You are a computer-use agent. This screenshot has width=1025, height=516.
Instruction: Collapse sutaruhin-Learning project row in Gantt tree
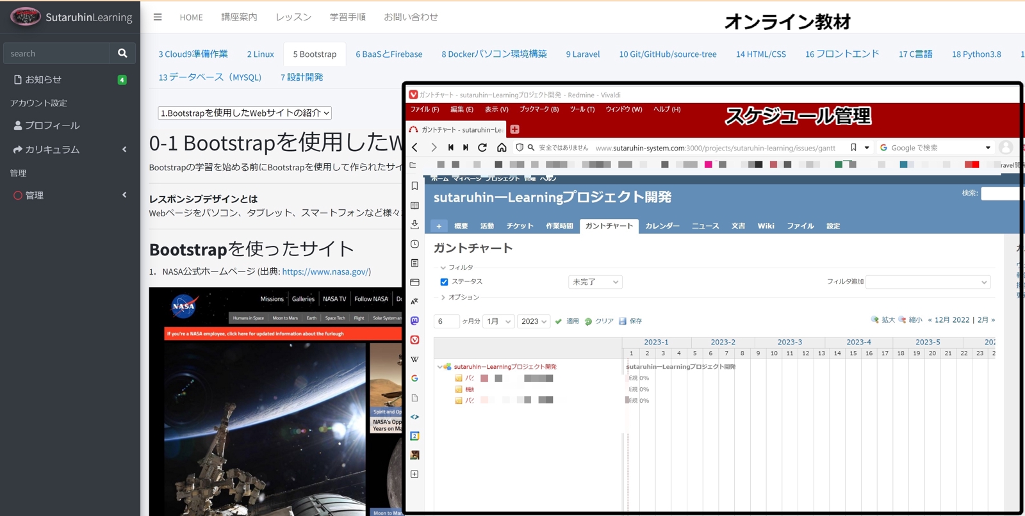439,367
